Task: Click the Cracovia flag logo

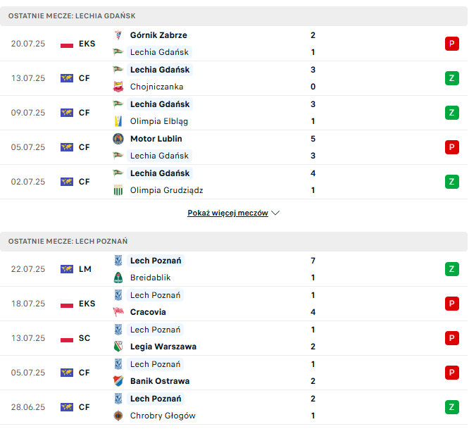Action: coord(118,312)
